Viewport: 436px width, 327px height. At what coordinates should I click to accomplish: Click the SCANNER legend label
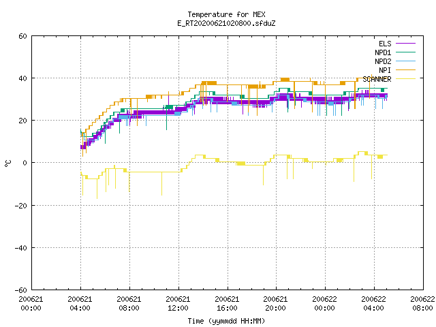[x=377, y=79]
